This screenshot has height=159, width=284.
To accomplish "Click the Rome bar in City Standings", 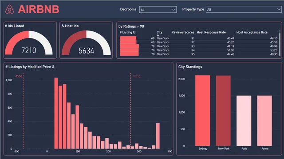I will 264,121.
